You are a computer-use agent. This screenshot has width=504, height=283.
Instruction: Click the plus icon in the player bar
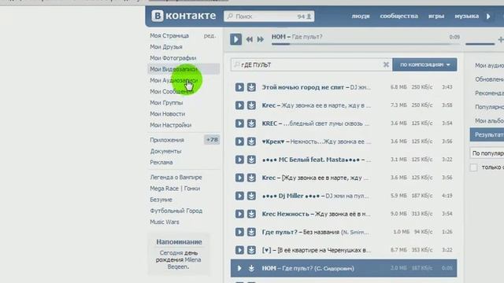(501, 39)
